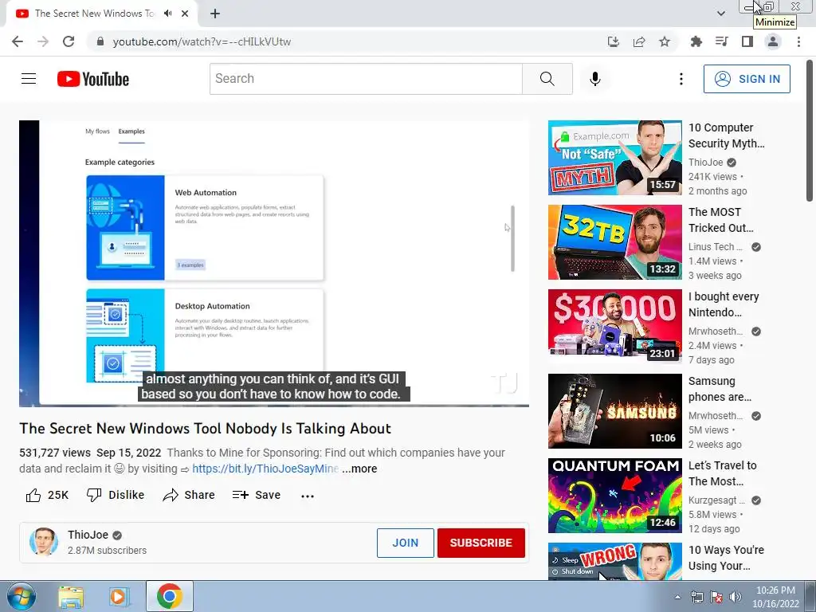The image size is (816, 612).
Task: Open Windows Explorer from taskbar
Action: click(x=71, y=597)
